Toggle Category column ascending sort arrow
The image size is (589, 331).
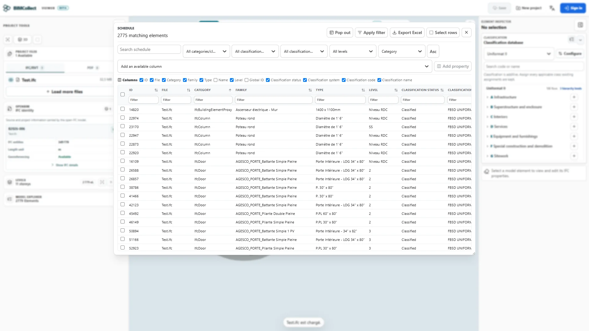tap(230, 90)
